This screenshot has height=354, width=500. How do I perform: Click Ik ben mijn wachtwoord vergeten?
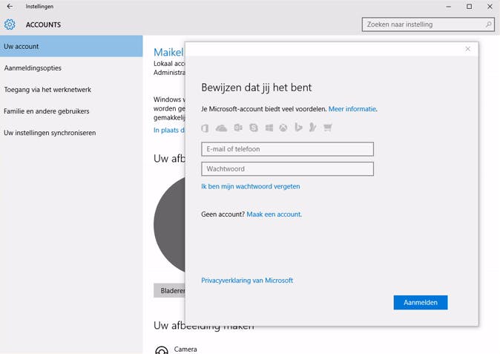pyautogui.click(x=250, y=186)
